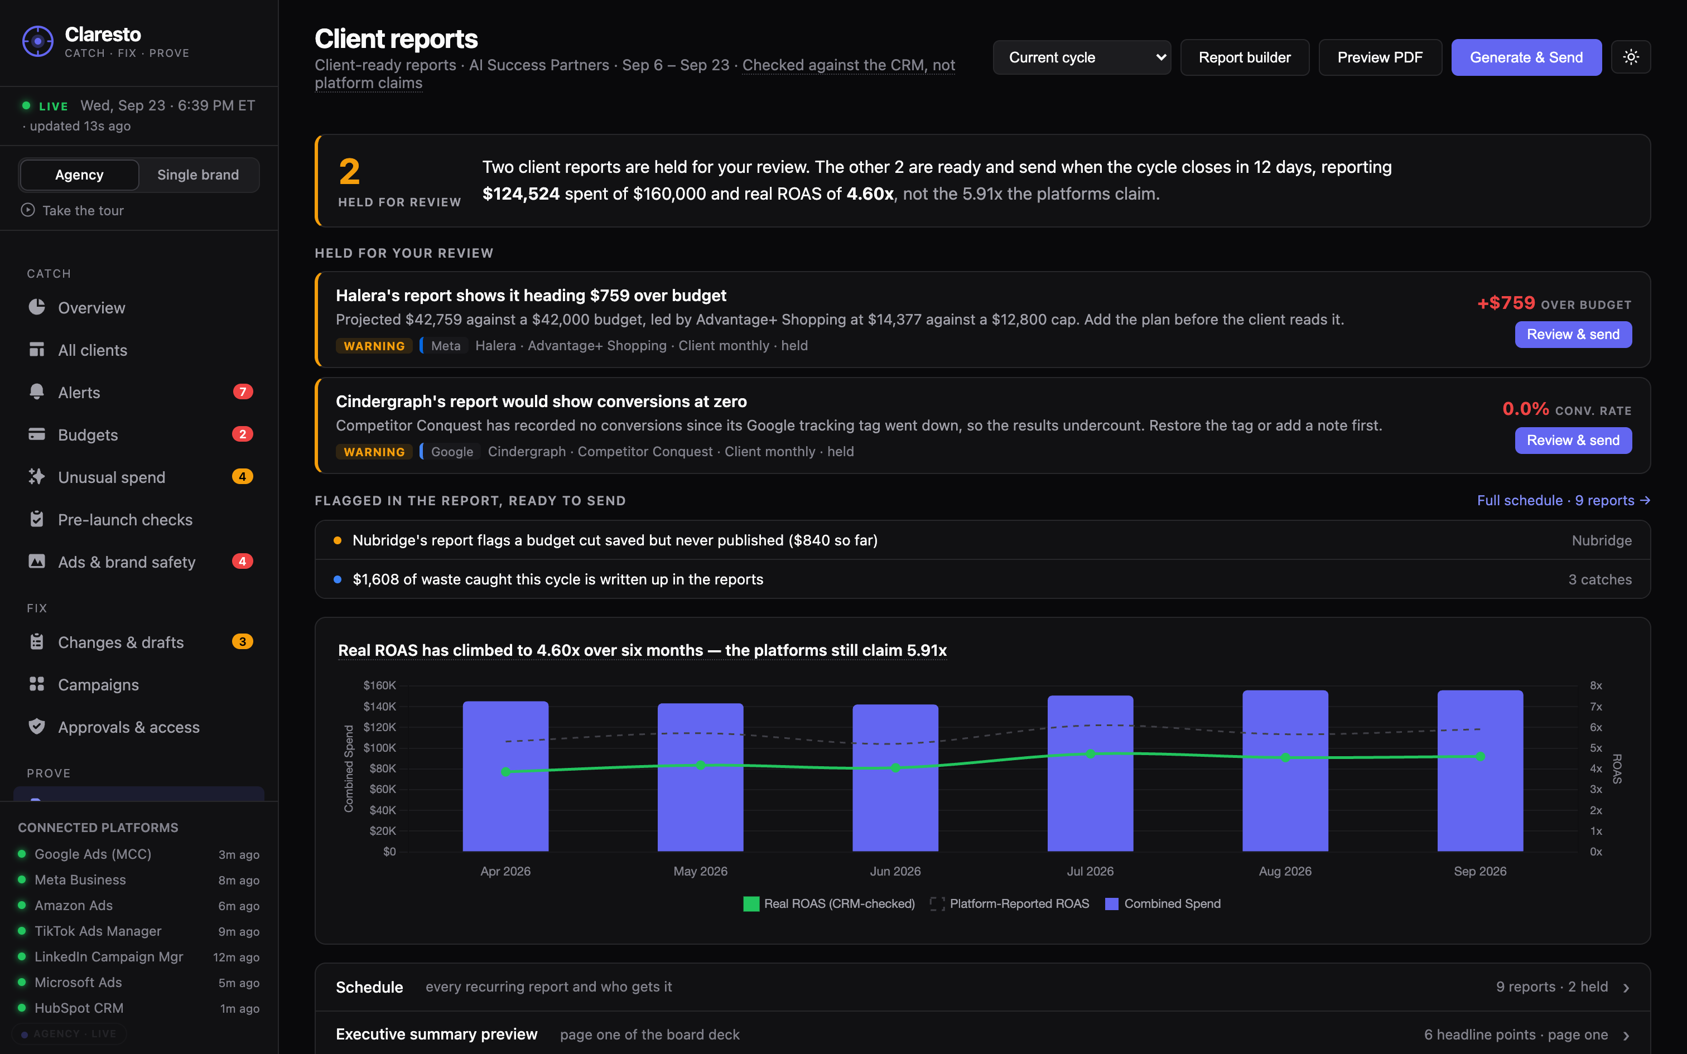Open Overview via its pie chart icon

pos(37,307)
